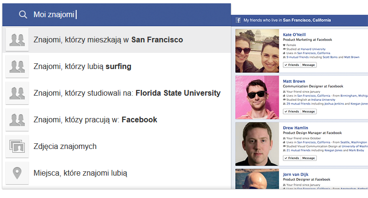Choose suggestion 'Znajomi, którzy lubią surfing'

coord(117,66)
